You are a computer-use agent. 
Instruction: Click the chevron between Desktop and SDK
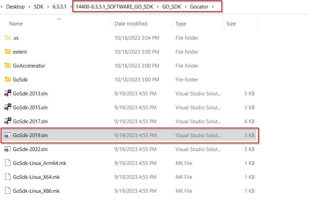pos(29,6)
